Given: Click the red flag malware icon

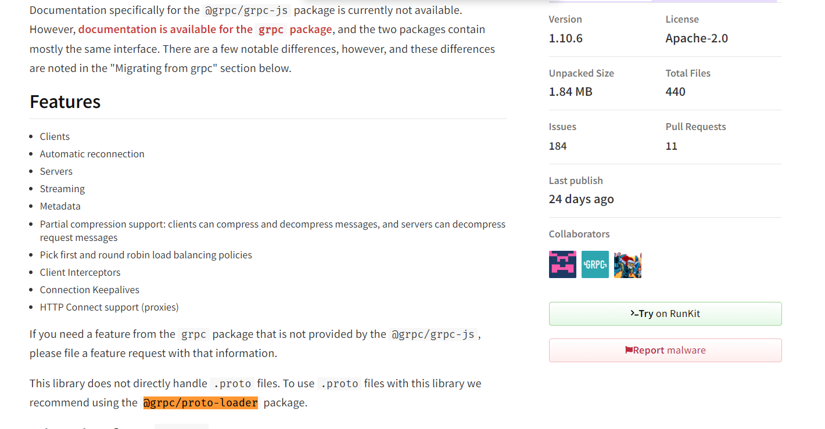Looking at the screenshot, I should pyautogui.click(x=629, y=350).
